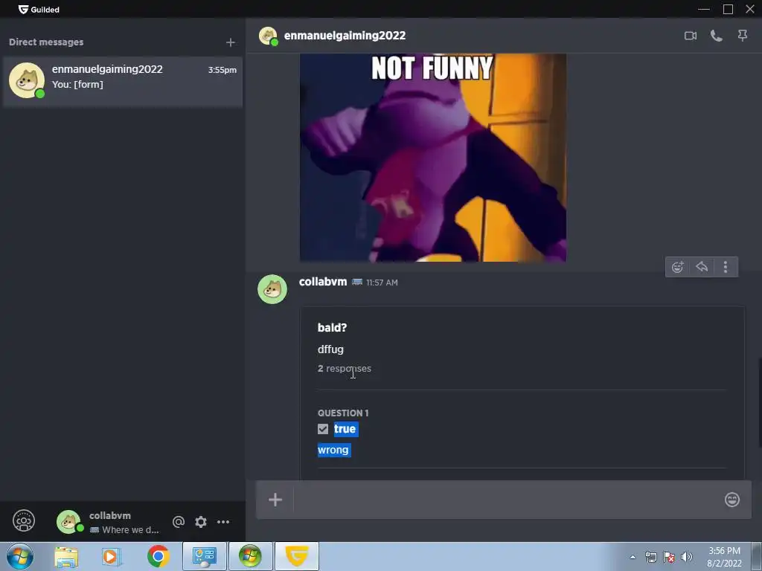This screenshot has height=571, width=762.
Task: Click the taskbar clock showing 3:56 PM
Action: pos(724,557)
